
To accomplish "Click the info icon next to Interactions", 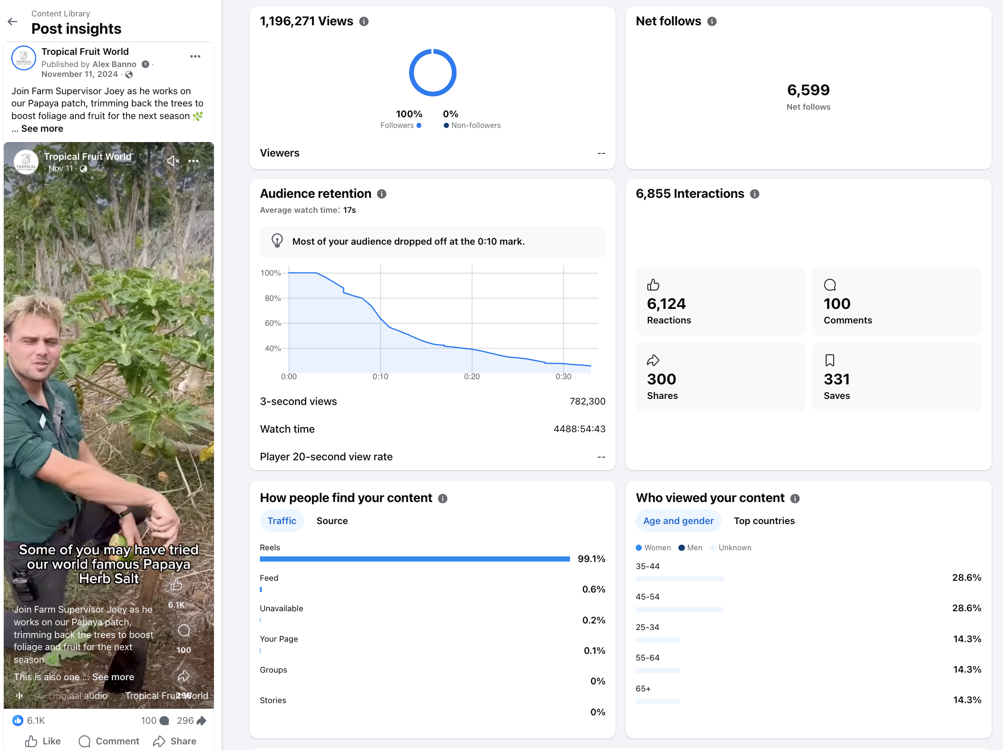I will point(754,194).
